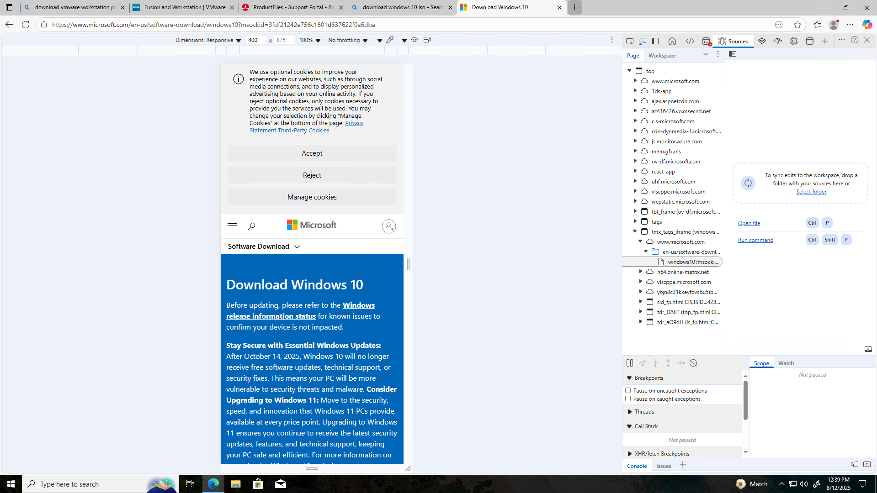The width and height of the screenshot is (877, 493).
Task: Click the rotate device screen icon
Action: pos(427,40)
